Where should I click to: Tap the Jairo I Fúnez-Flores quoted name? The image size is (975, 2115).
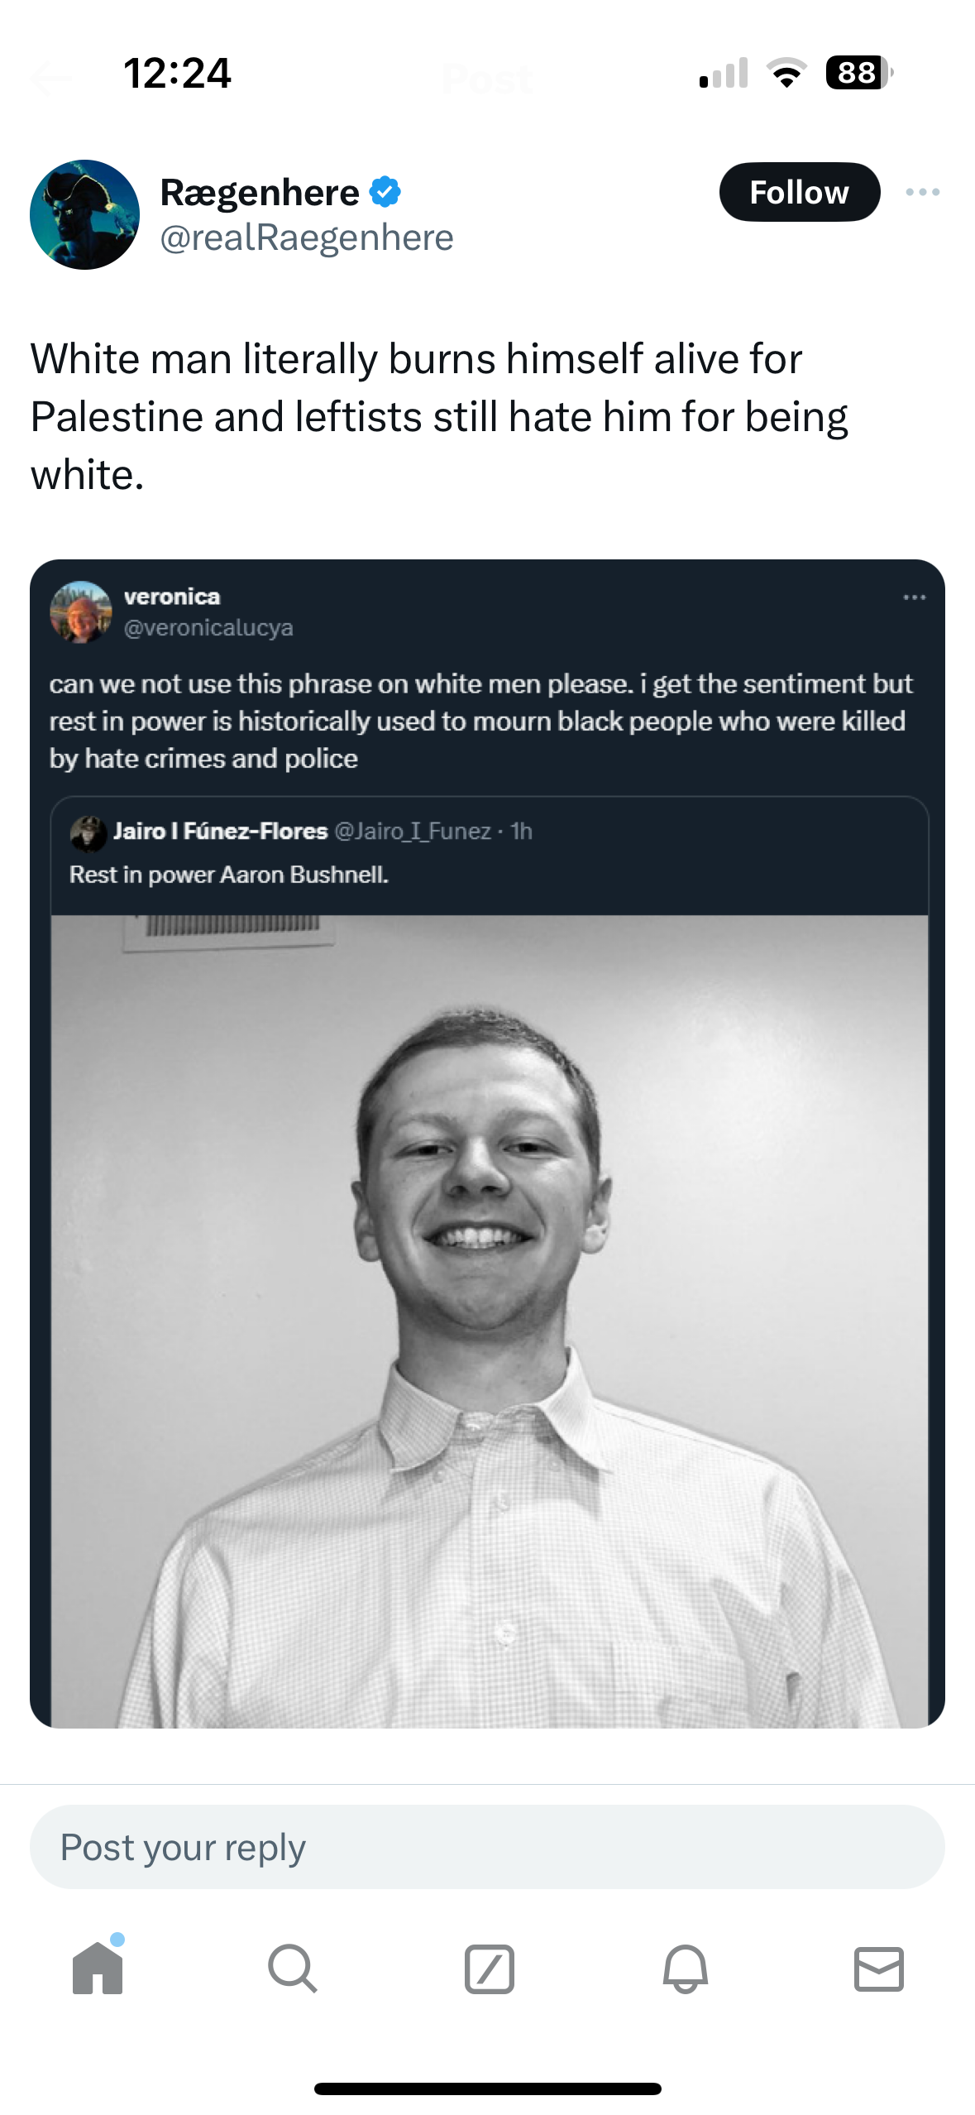point(220,831)
